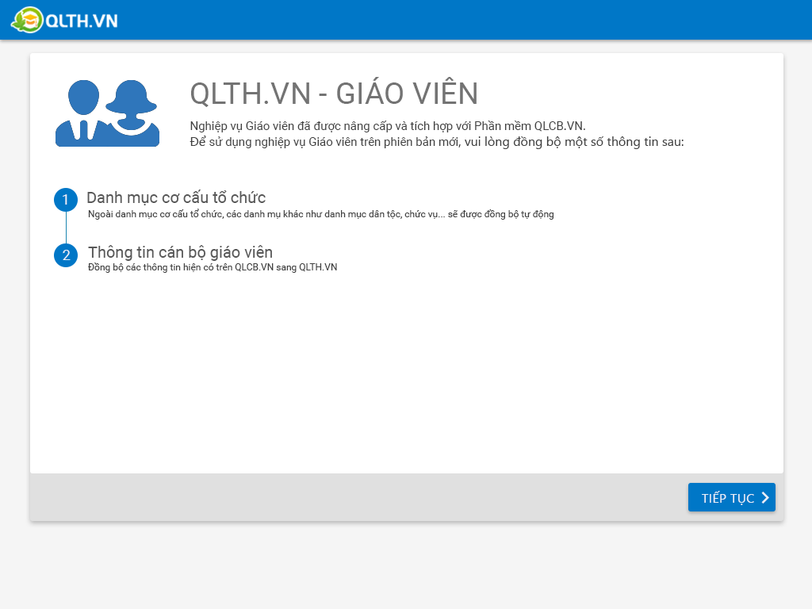
Task: Click the text 'Đồng bộ các thông tin hiện có...'
Action: pyautogui.click(x=213, y=267)
